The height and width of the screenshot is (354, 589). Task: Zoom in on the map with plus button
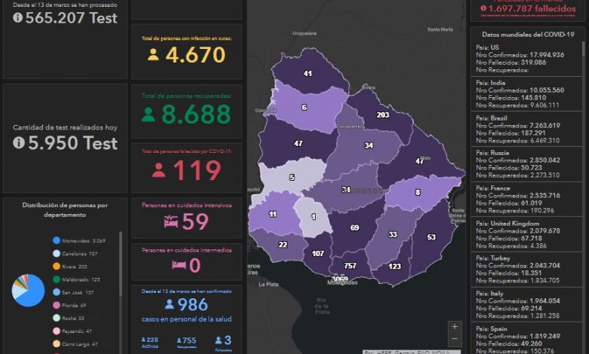[x=454, y=327]
